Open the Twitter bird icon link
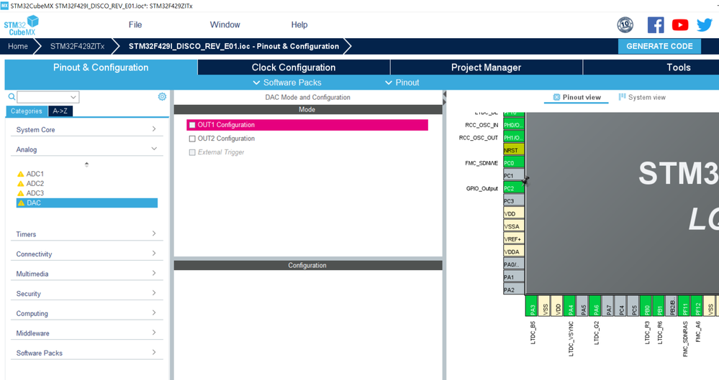Viewport: 719px width, 380px height. coord(704,24)
